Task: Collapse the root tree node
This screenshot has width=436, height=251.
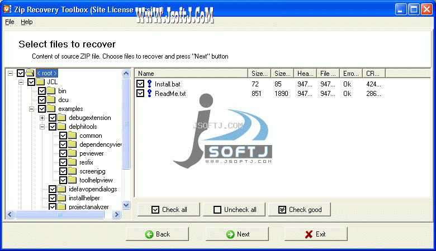Action: pyautogui.click(x=10, y=73)
